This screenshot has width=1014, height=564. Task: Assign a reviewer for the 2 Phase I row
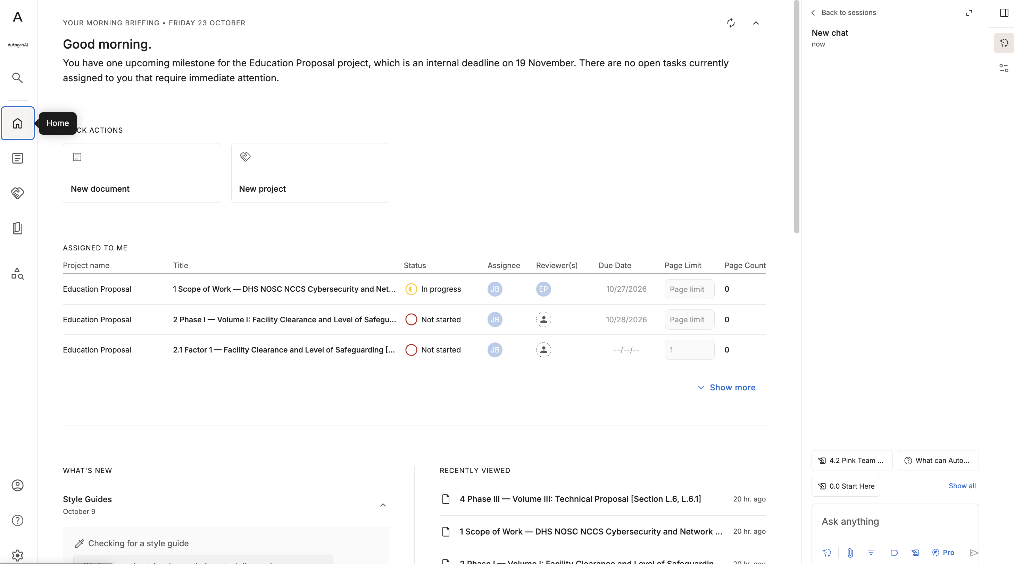click(x=543, y=319)
